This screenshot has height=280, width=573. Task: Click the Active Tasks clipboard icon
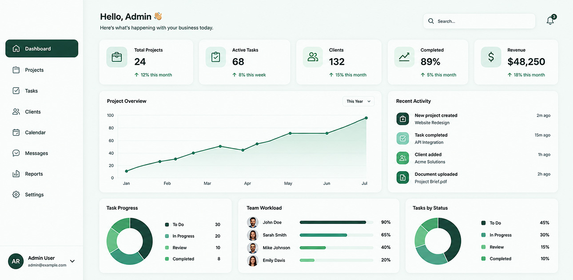[x=216, y=57]
